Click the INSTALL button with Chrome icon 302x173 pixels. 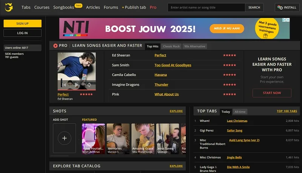click(x=287, y=8)
